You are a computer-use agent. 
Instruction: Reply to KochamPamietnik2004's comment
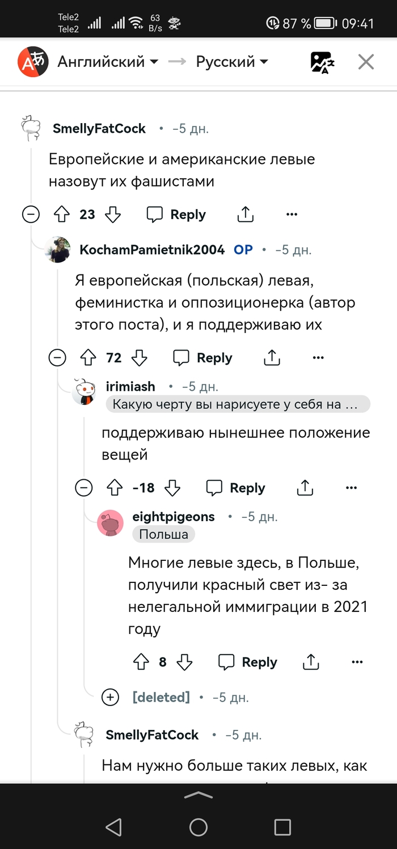tap(202, 358)
